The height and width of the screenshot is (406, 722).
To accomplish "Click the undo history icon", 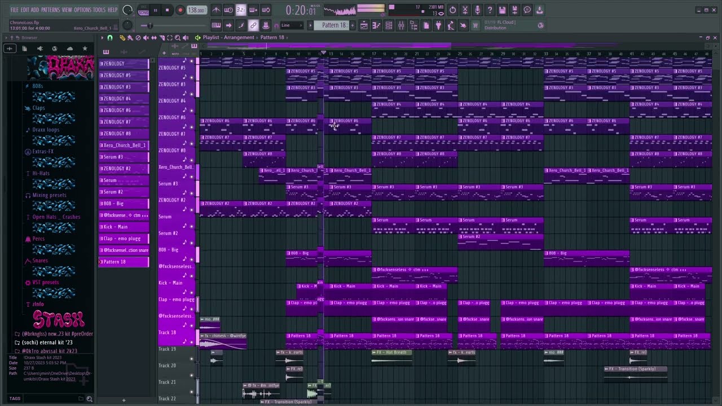I will pos(452,10).
